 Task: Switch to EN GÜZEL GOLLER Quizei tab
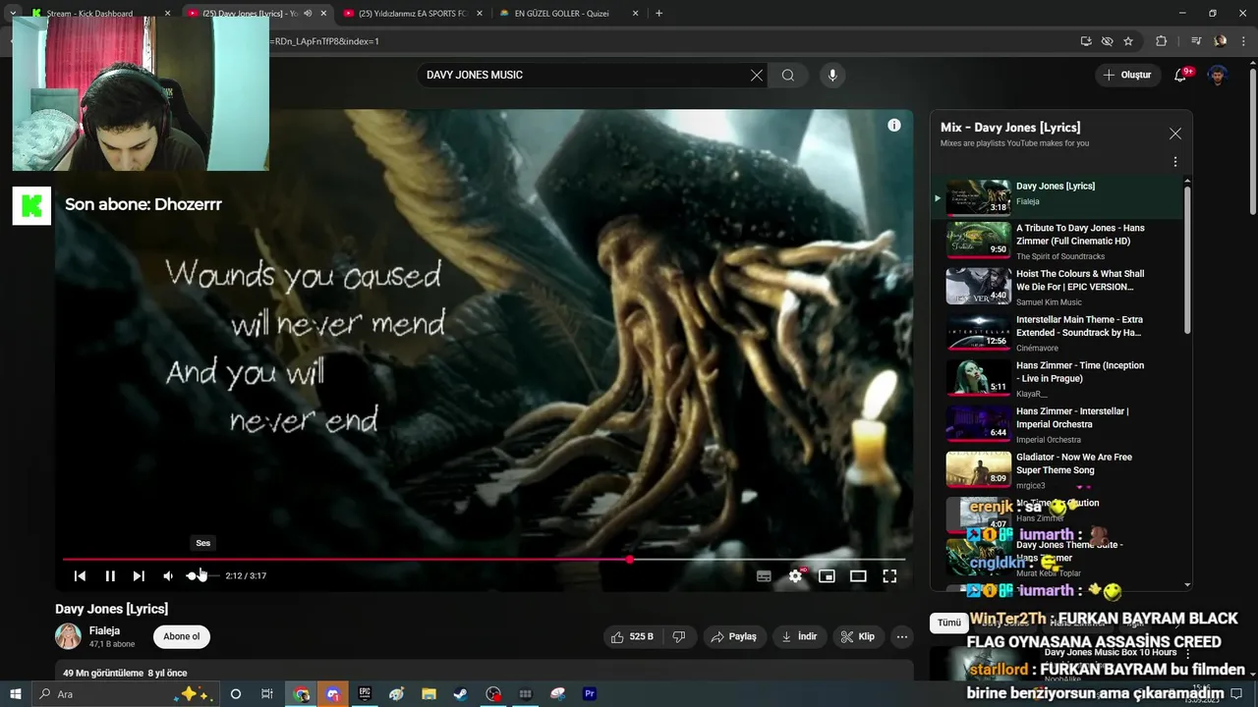[x=568, y=14]
